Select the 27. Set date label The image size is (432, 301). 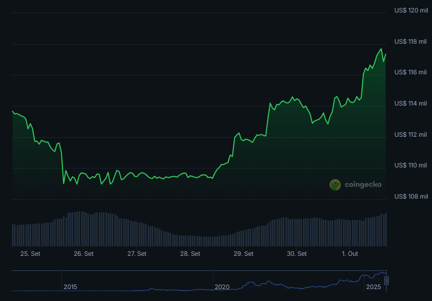pyautogui.click(x=137, y=254)
